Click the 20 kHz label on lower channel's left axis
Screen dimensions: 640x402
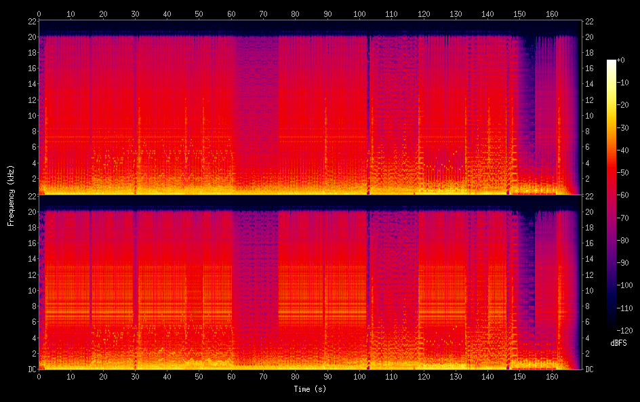(x=30, y=212)
